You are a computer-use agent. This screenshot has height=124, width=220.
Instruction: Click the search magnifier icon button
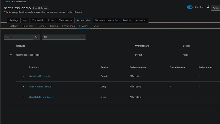[37, 37]
